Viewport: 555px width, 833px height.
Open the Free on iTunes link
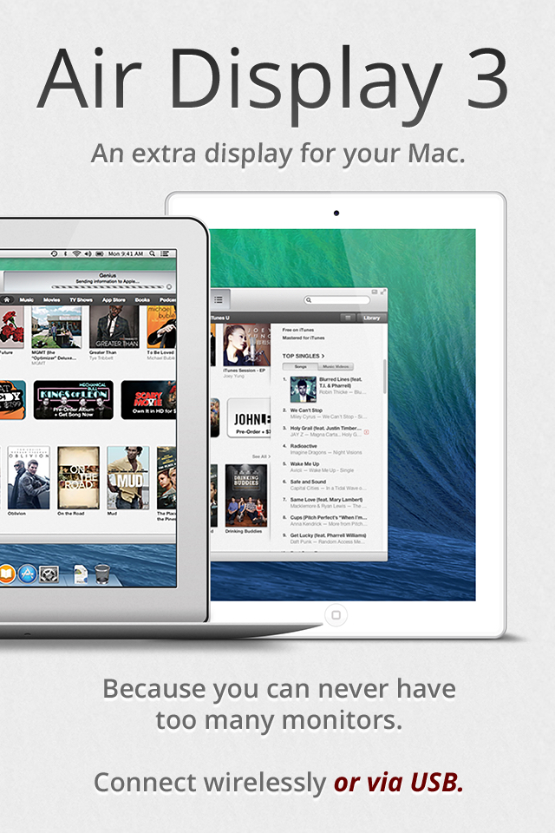pyautogui.click(x=298, y=330)
